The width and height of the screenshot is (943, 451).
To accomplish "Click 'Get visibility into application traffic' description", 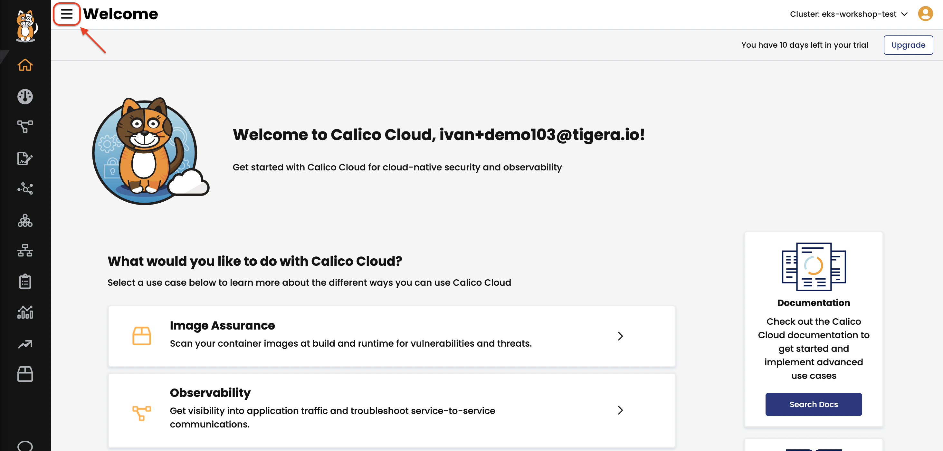I will [x=332, y=417].
